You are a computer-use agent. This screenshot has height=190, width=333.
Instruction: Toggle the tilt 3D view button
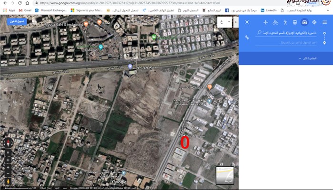[x=8, y=152]
